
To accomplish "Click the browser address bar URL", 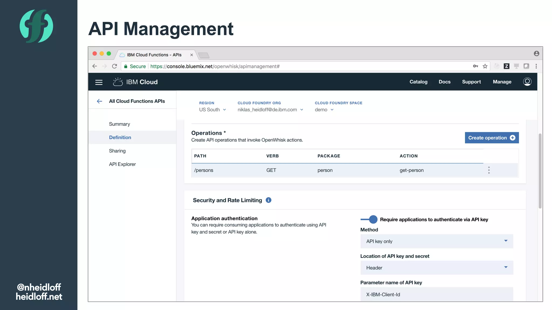I will click(x=215, y=66).
